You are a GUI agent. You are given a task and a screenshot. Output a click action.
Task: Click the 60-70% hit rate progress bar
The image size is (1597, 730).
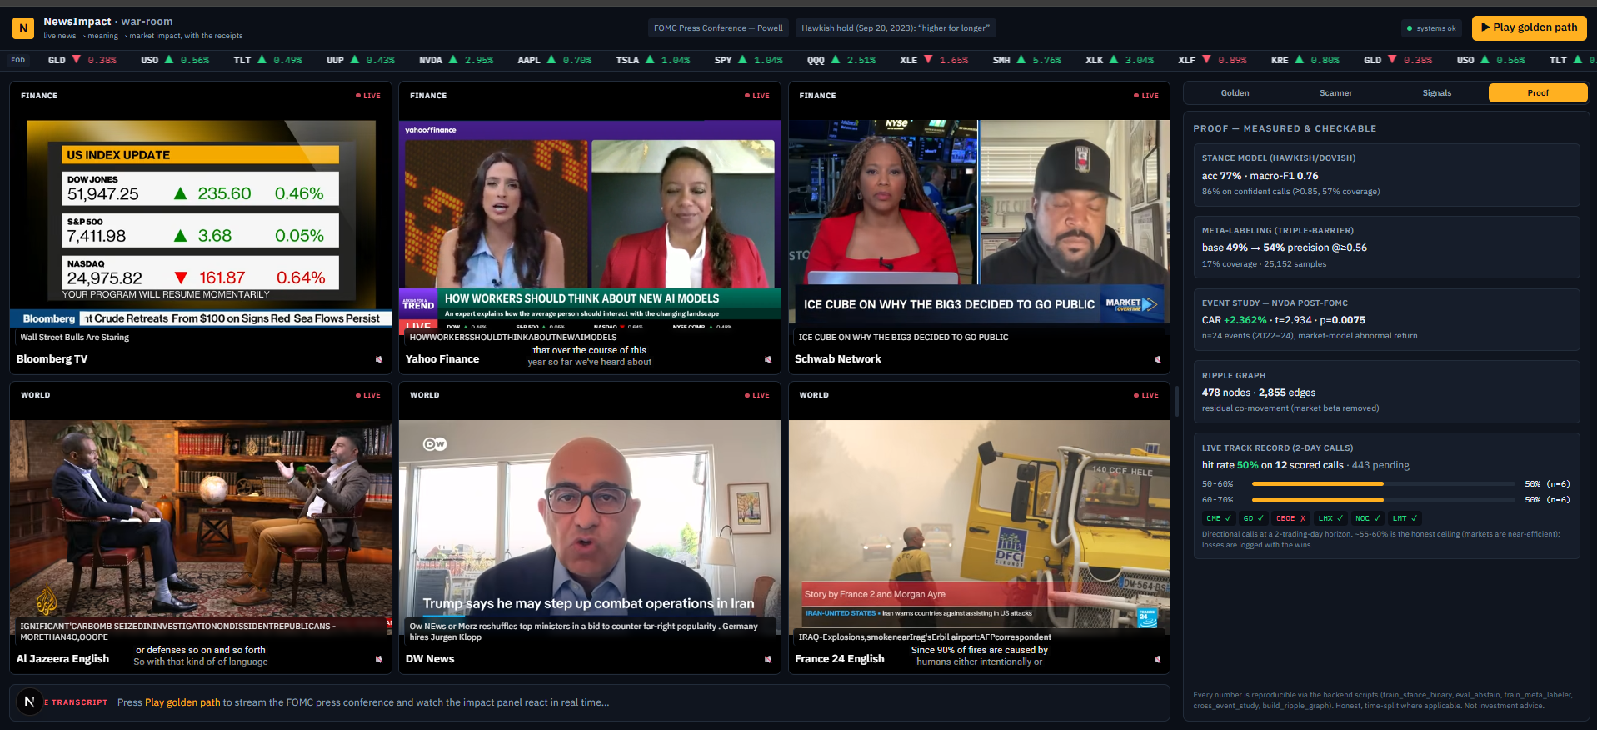[x=1383, y=500]
